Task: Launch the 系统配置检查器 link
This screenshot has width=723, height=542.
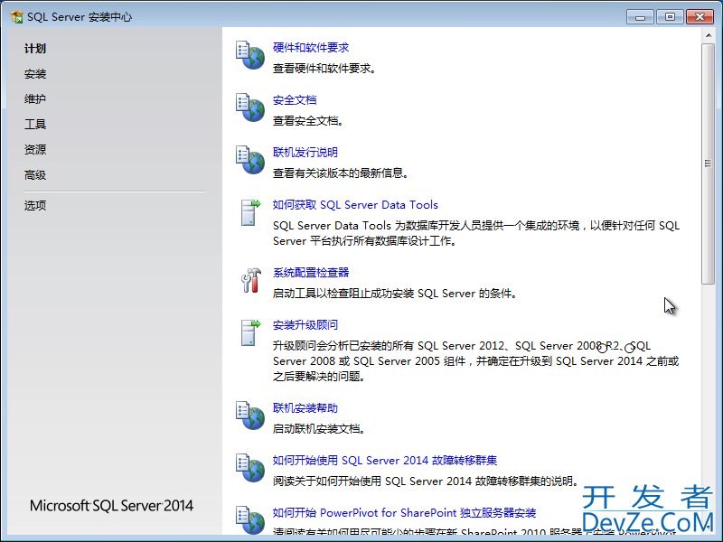Action: click(311, 273)
